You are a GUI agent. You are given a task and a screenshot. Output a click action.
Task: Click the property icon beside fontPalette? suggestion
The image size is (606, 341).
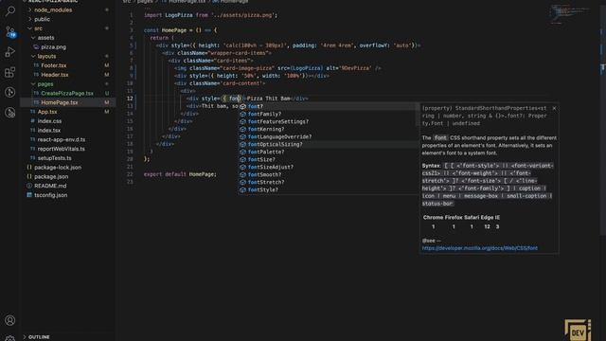(x=242, y=152)
